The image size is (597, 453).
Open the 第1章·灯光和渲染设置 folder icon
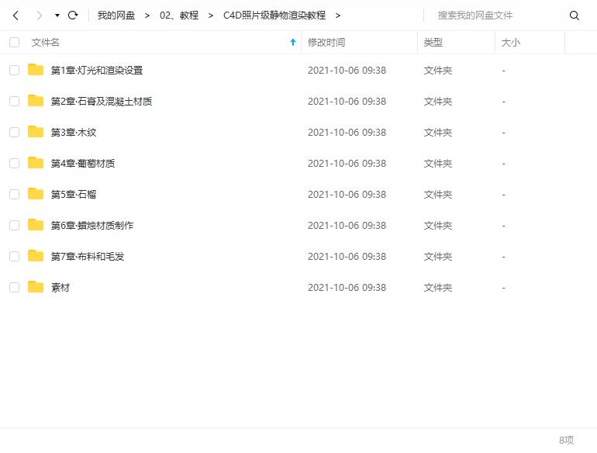[x=36, y=70]
